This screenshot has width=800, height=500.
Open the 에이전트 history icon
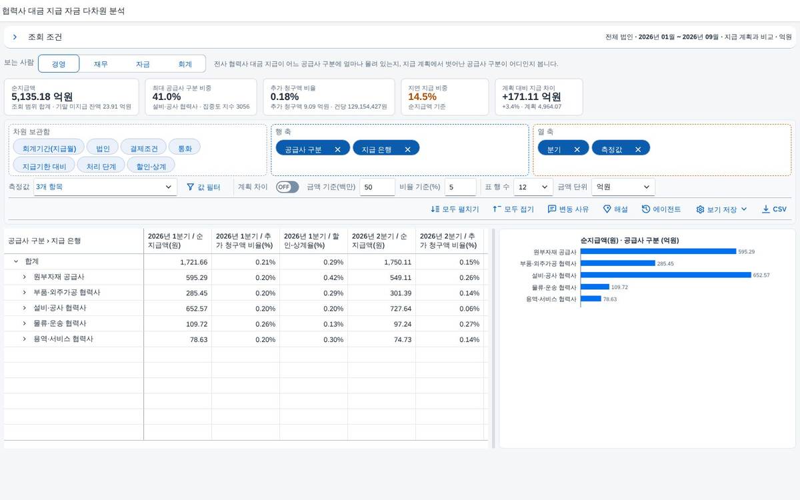pyautogui.click(x=646, y=209)
